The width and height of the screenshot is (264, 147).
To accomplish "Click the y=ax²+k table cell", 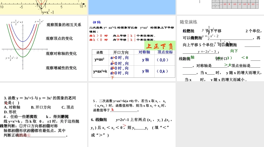I will pos(100,71).
